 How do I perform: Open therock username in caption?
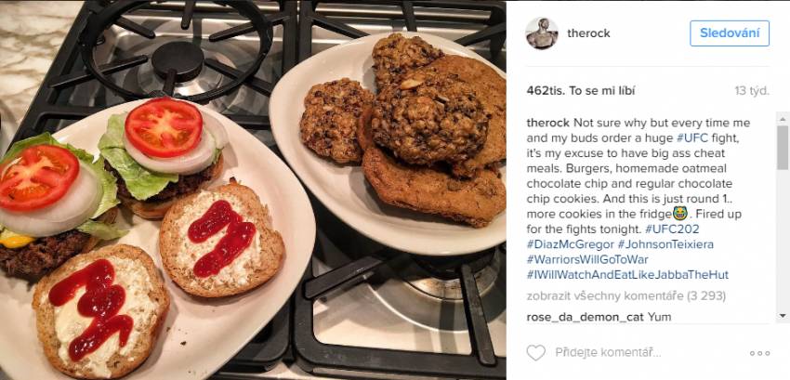pos(547,123)
